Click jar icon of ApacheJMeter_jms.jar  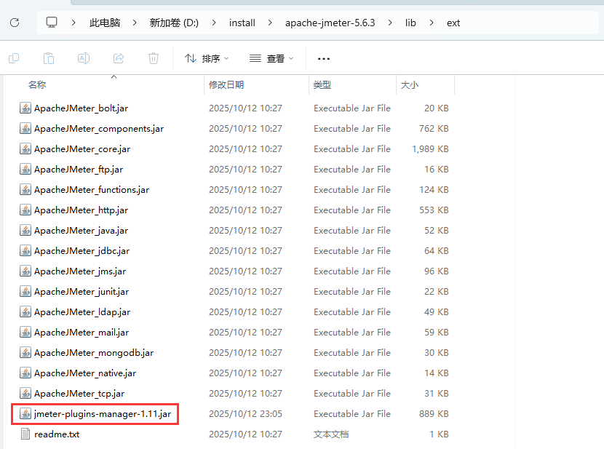[x=25, y=271]
